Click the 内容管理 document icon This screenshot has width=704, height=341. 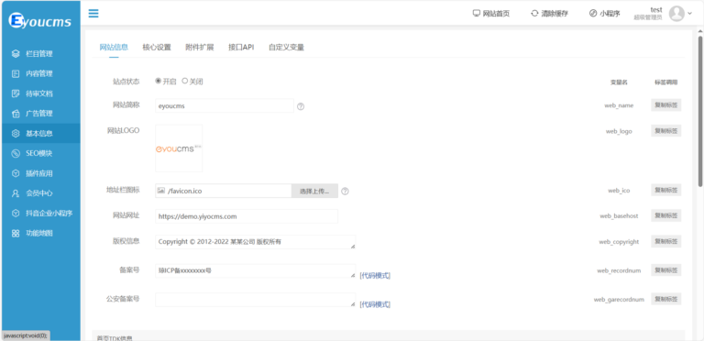pyautogui.click(x=16, y=73)
